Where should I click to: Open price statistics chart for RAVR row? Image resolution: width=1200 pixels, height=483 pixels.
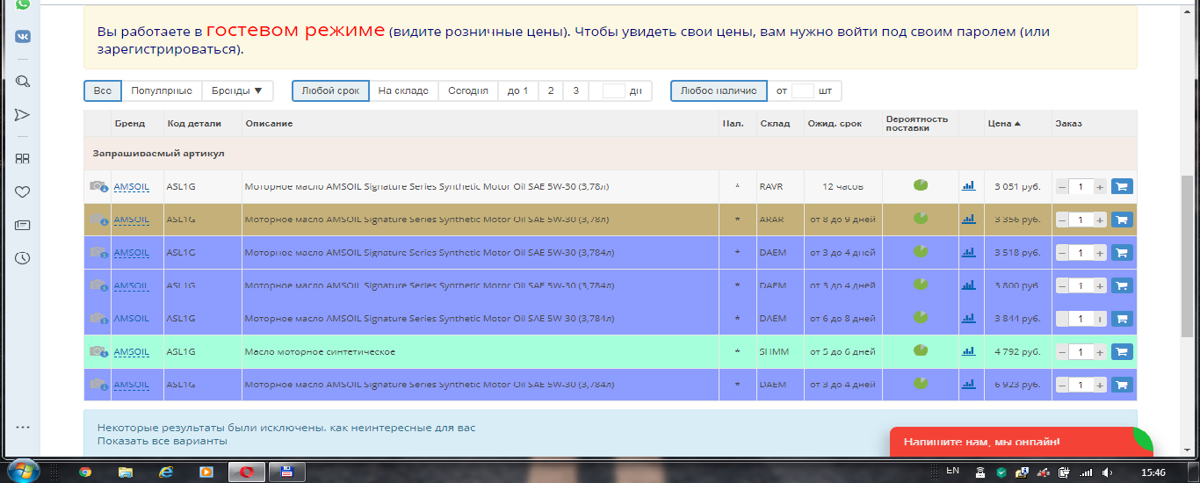[969, 186]
